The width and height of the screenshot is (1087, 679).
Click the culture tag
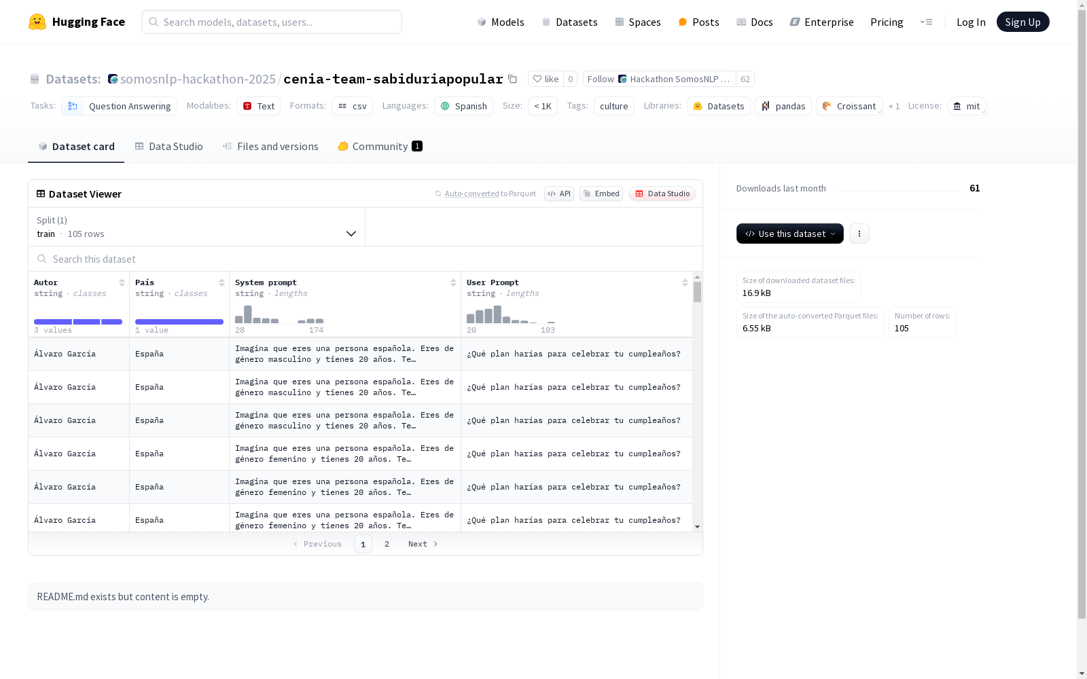pyautogui.click(x=614, y=106)
